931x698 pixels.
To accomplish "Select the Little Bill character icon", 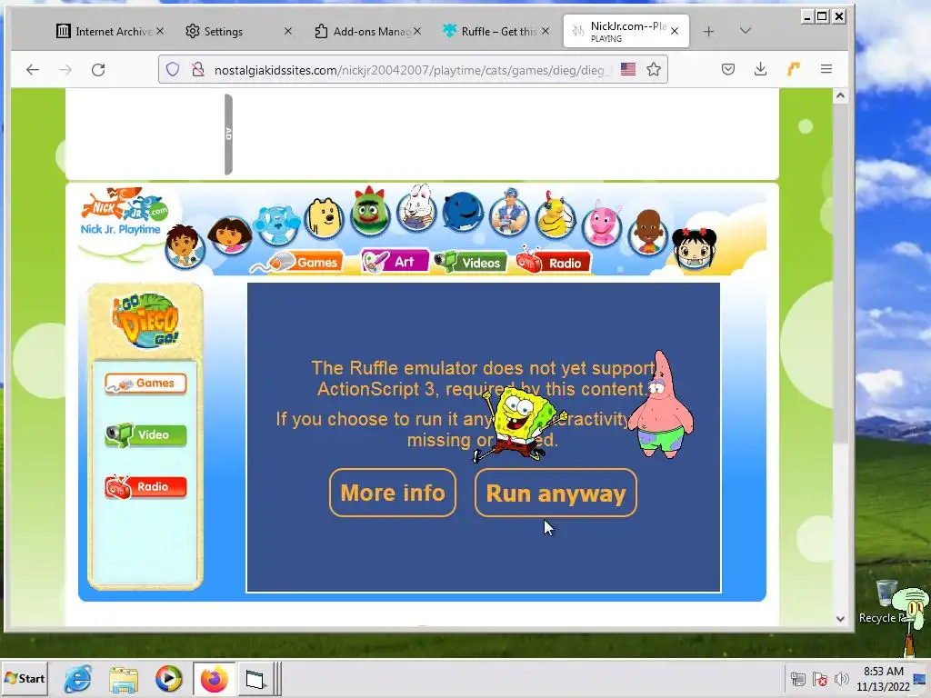I will pos(647,232).
